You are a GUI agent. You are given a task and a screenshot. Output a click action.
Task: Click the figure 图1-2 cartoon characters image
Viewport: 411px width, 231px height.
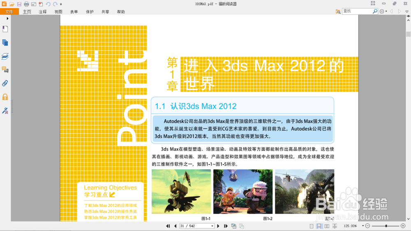point(243,192)
